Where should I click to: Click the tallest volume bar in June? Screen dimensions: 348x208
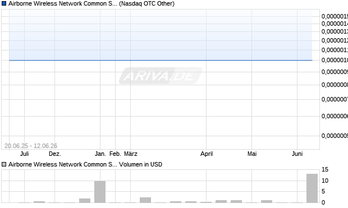(312, 188)
